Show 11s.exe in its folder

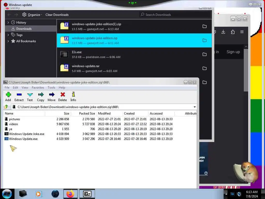point(204,54)
